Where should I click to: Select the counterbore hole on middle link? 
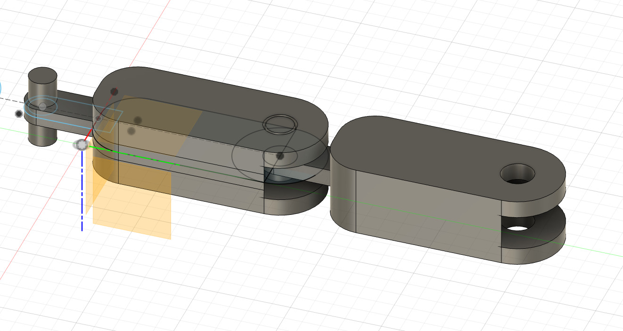coord(280,125)
